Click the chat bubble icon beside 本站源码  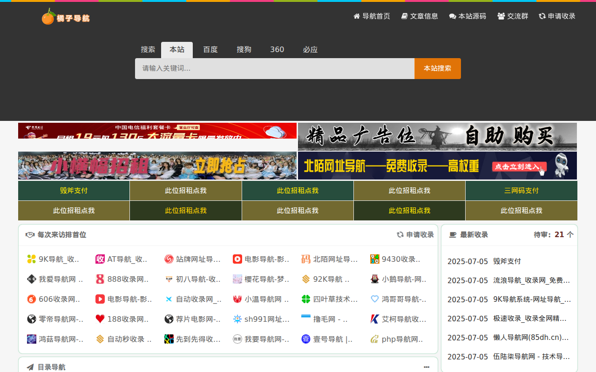pos(453,16)
